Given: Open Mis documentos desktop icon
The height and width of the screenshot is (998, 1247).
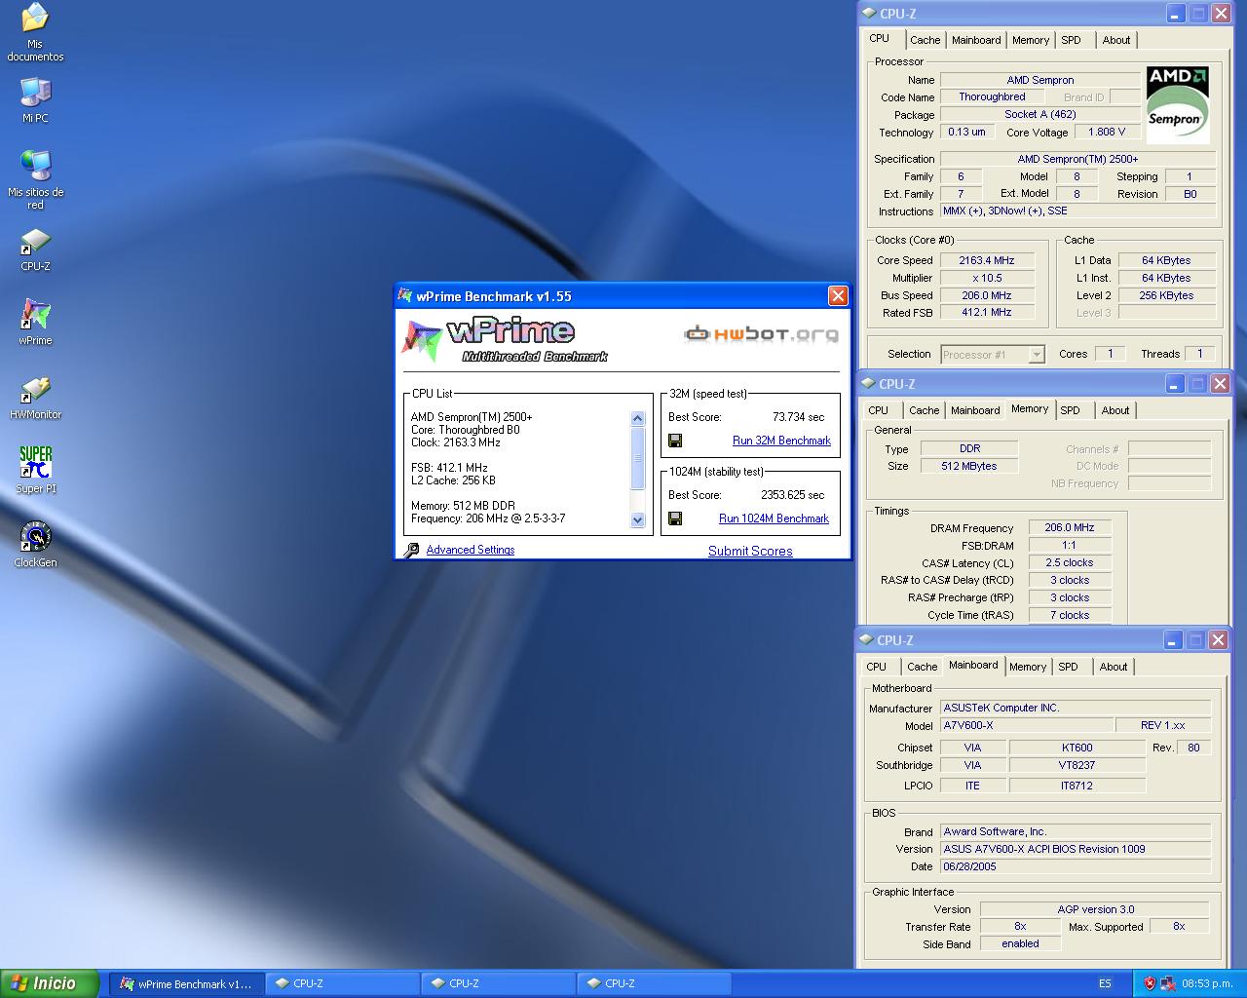Looking at the screenshot, I should (35, 32).
